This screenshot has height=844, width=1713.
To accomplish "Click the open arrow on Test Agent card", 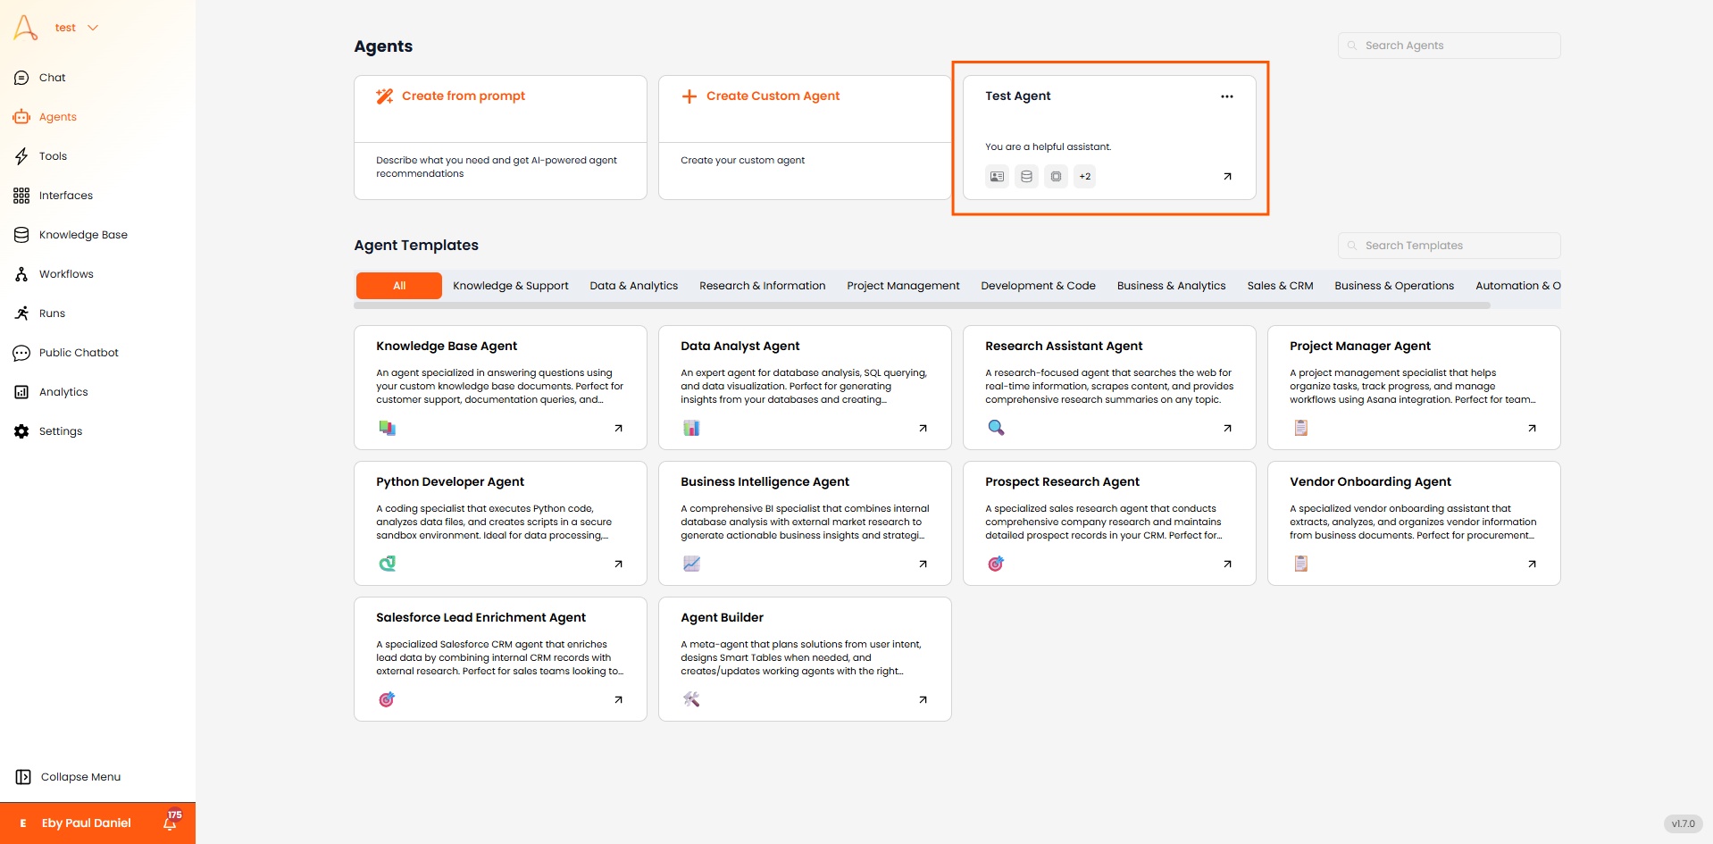I will tap(1227, 177).
